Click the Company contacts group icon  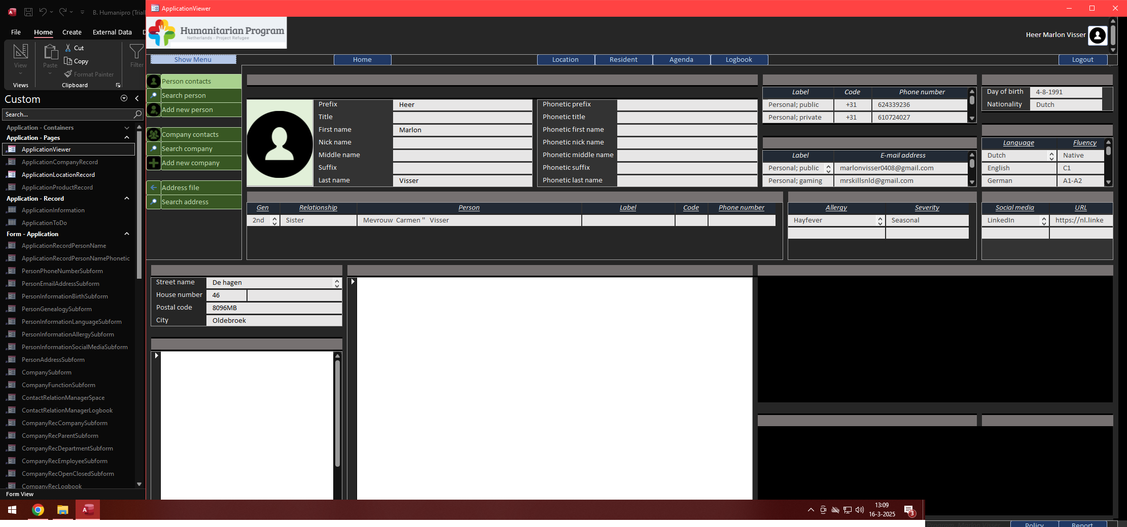point(154,134)
